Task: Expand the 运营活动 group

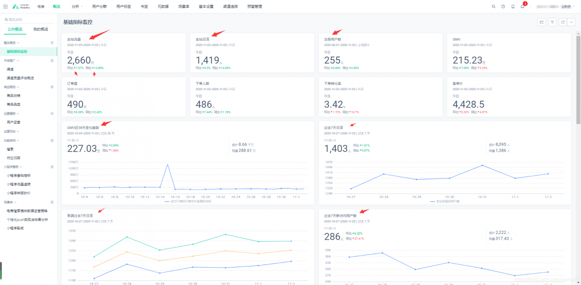Action: click(x=11, y=131)
